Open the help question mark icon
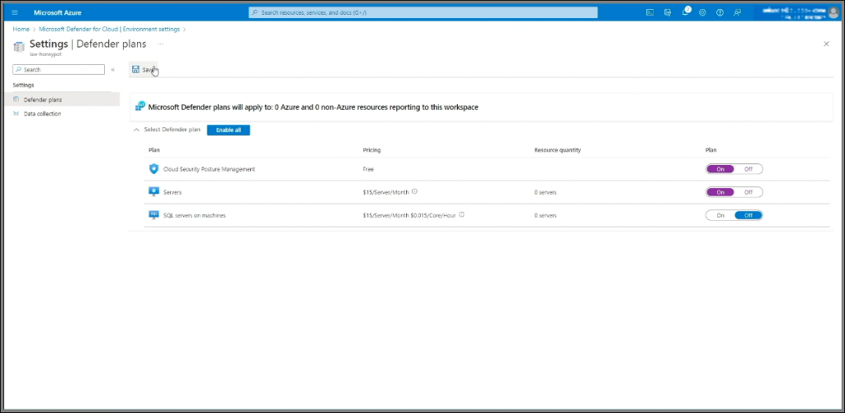 point(720,12)
